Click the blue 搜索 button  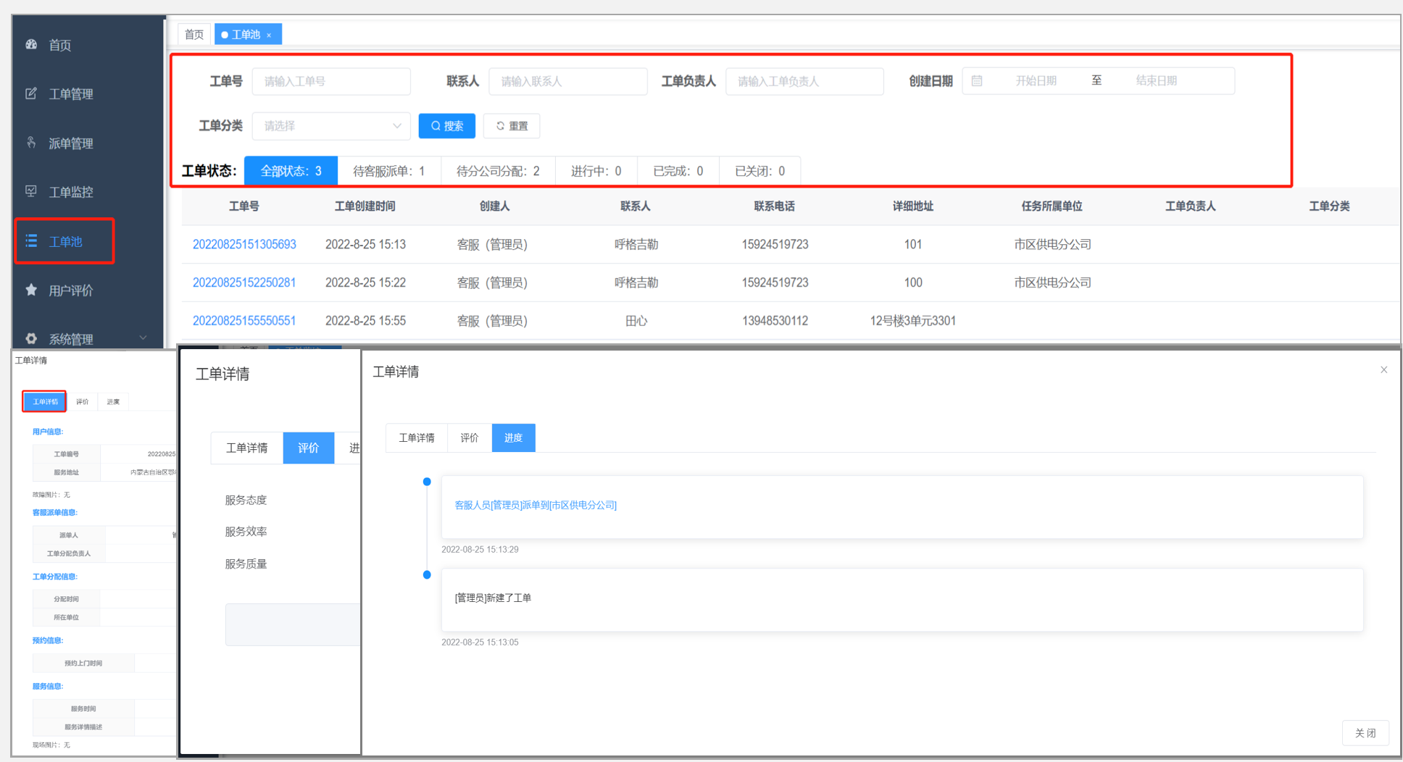(x=447, y=126)
